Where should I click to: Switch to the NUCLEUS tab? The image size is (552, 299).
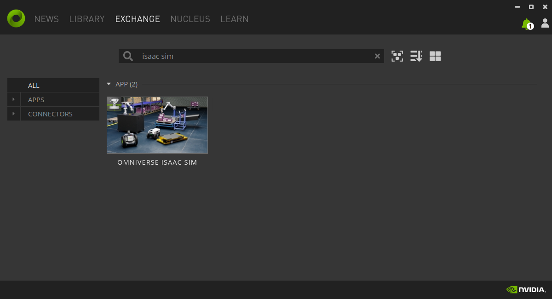click(x=190, y=19)
